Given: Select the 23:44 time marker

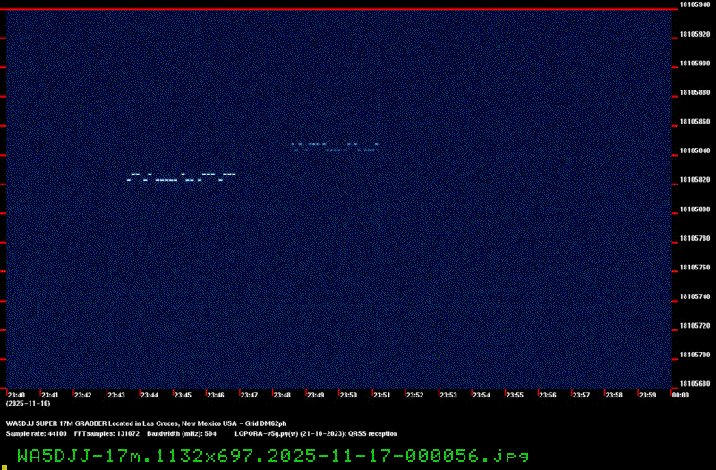Looking at the screenshot, I should [149, 395].
